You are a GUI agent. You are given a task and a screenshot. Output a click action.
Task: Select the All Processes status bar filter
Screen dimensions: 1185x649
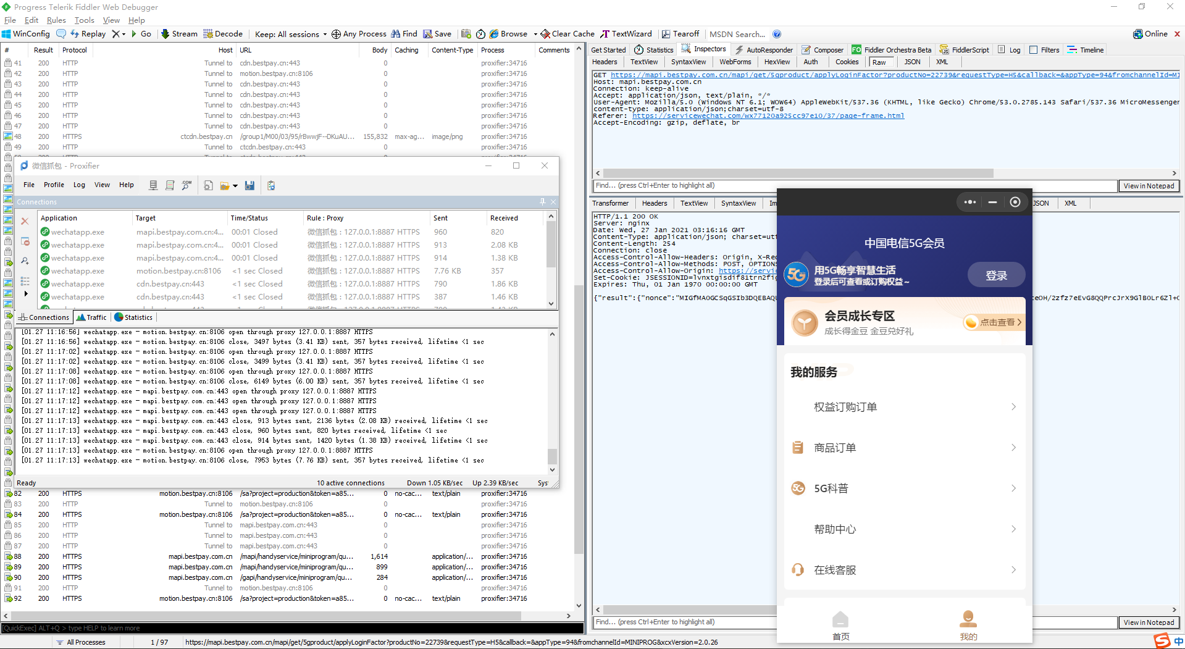81,642
